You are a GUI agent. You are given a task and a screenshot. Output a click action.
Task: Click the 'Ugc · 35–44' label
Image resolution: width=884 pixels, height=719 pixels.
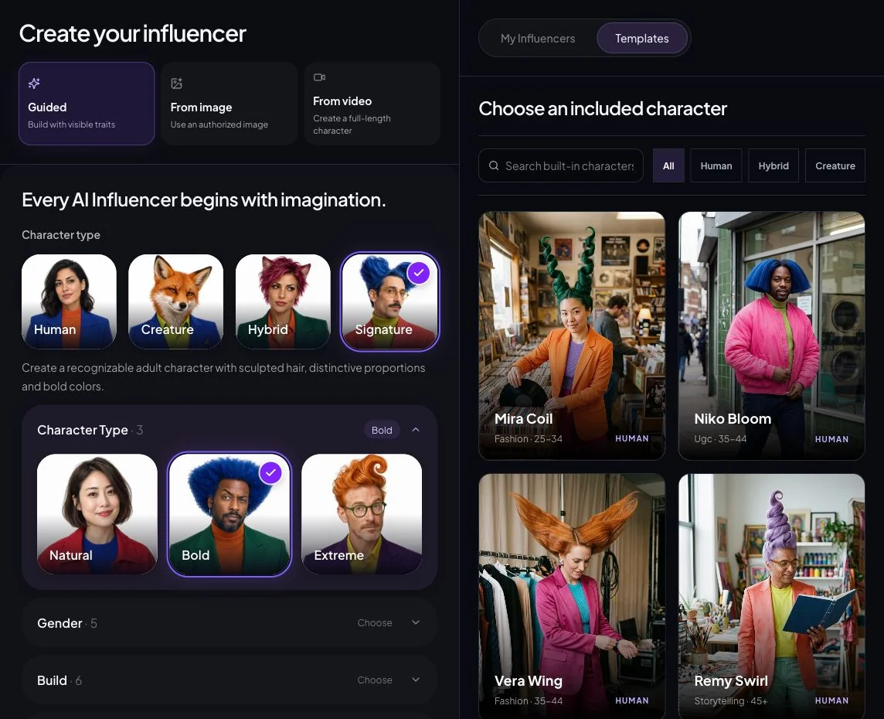(720, 438)
